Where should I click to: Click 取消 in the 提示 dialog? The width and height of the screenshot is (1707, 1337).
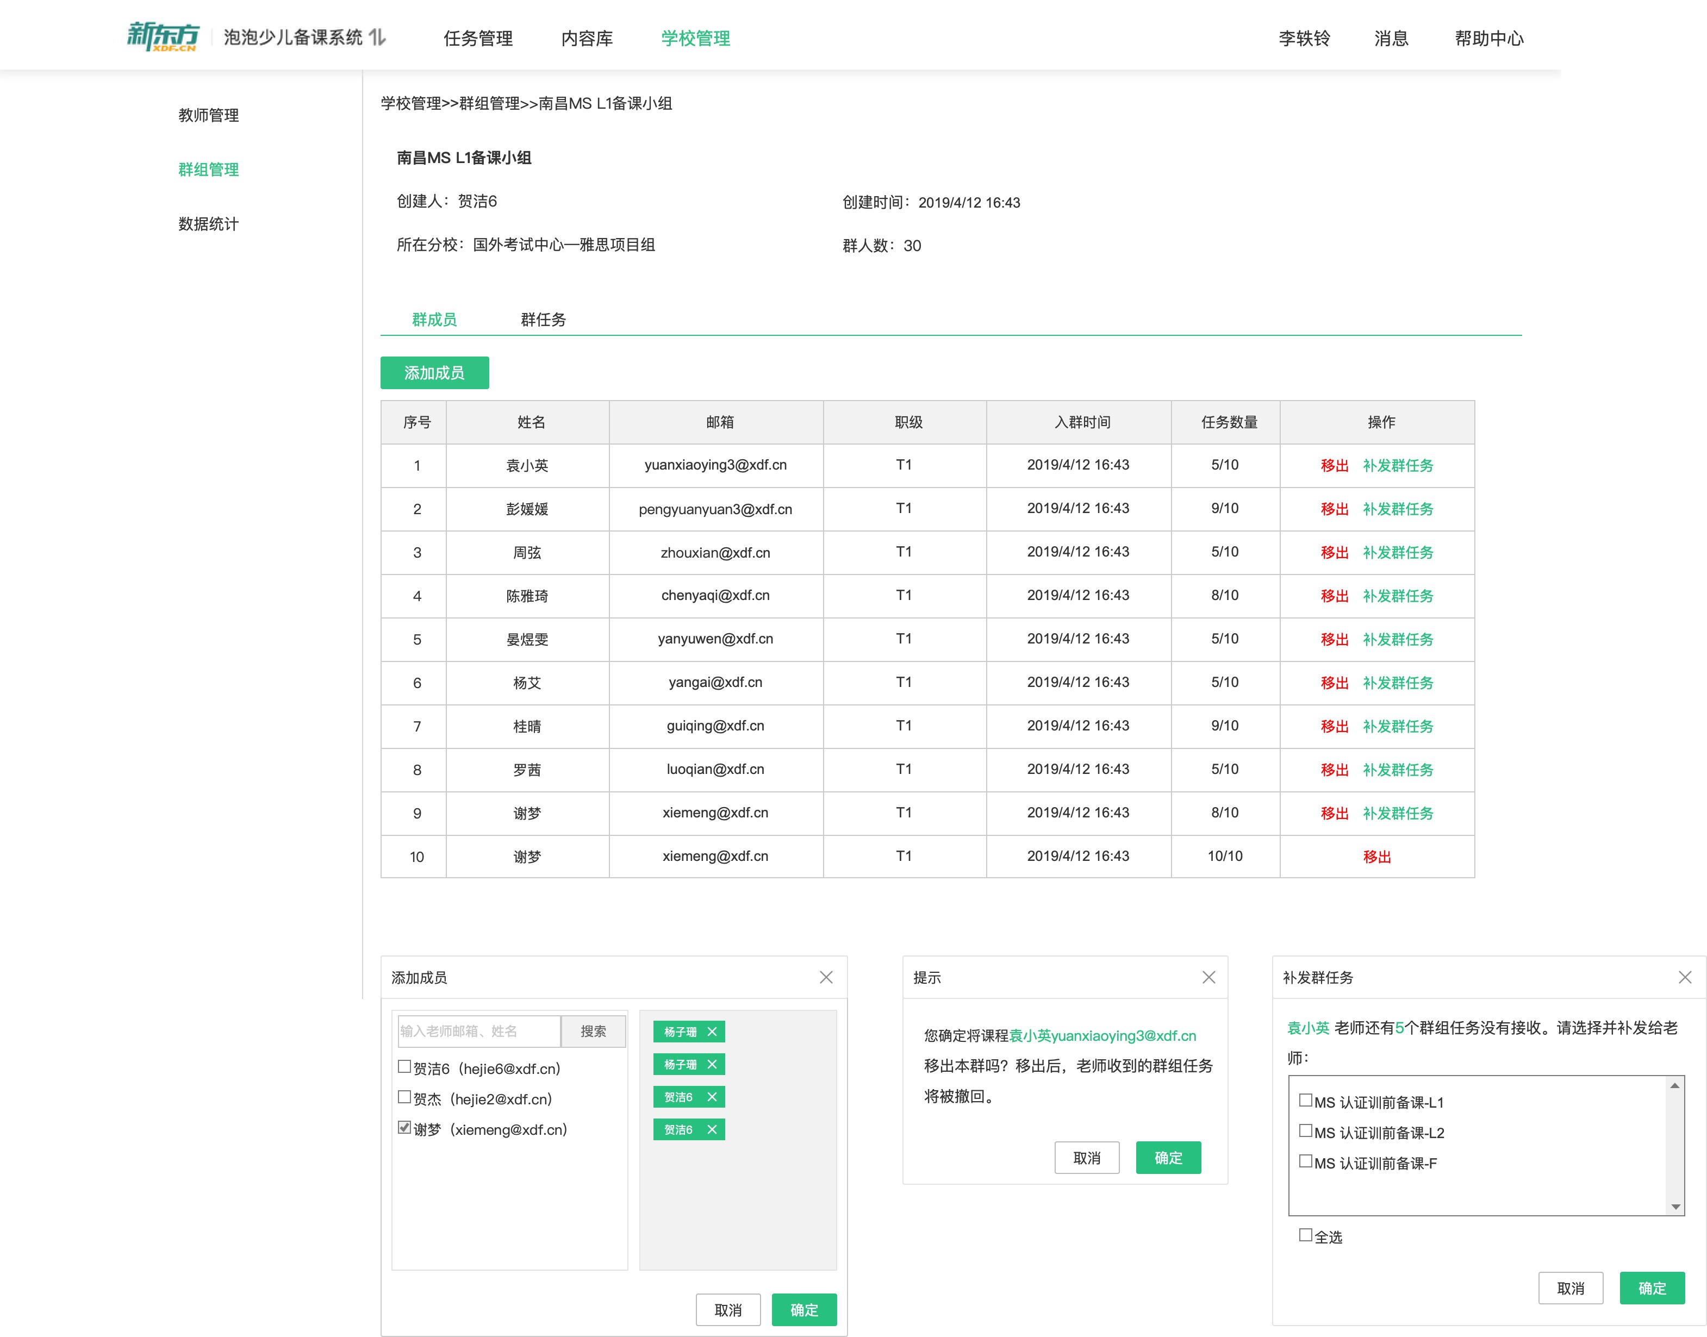pyautogui.click(x=1087, y=1158)
